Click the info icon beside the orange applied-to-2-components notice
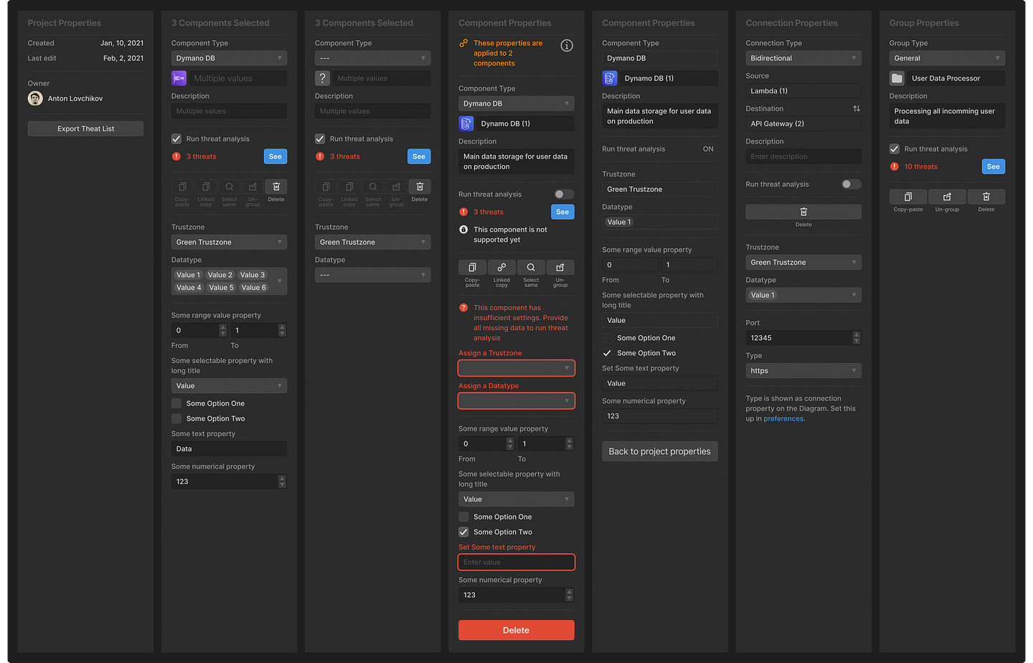Viewport: 1033px width, 663px height. [567, 45]
